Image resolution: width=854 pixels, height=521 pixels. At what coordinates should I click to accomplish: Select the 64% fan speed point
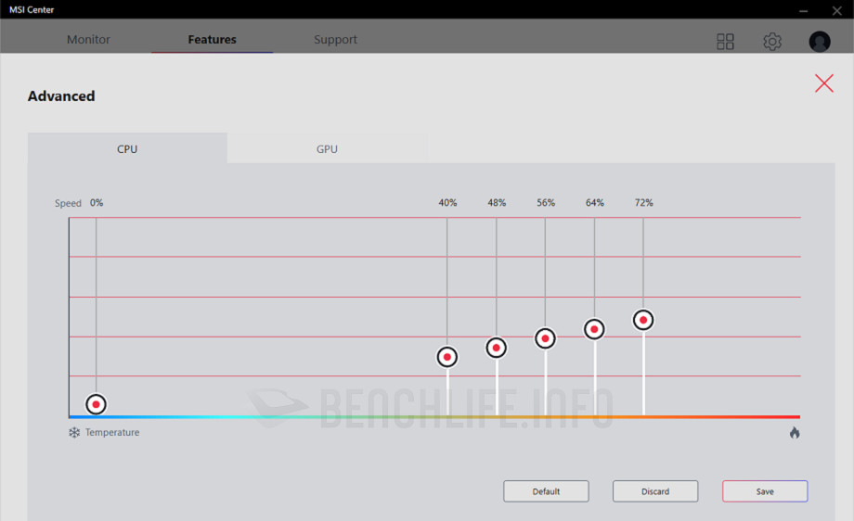point(594,329)
